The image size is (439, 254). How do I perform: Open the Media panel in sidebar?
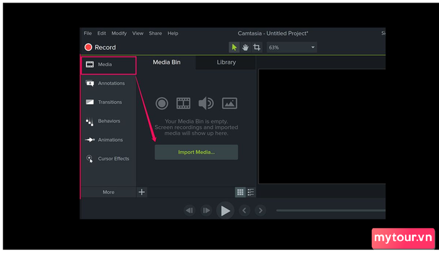[108, 65]
